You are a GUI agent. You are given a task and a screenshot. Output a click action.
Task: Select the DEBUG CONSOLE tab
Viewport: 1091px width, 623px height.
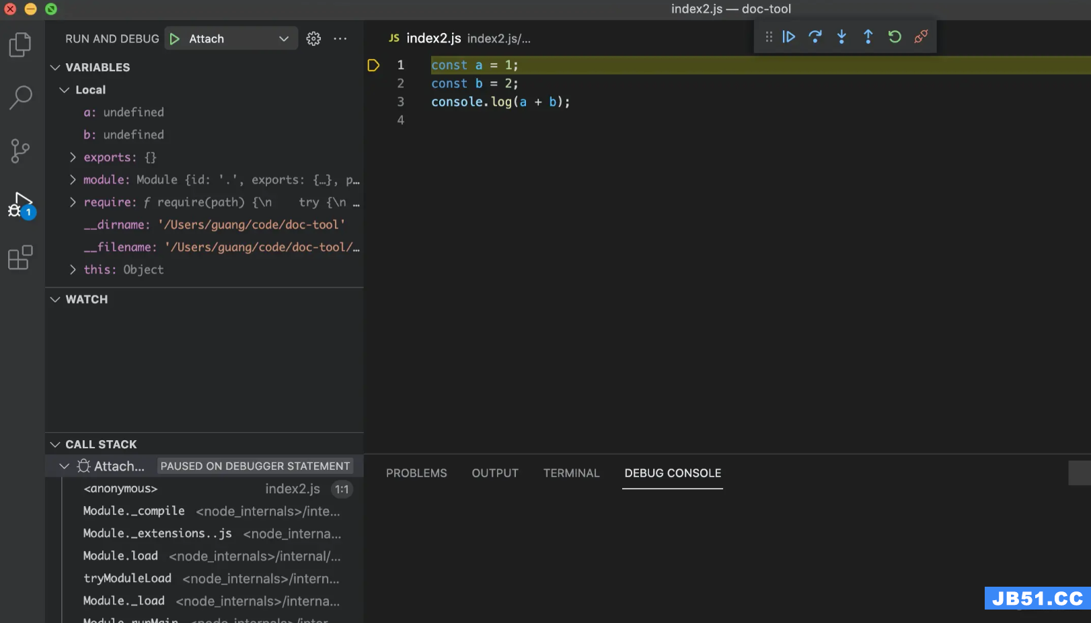(673, 473)
